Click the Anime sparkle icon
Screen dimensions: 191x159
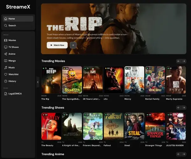point(6,54)
